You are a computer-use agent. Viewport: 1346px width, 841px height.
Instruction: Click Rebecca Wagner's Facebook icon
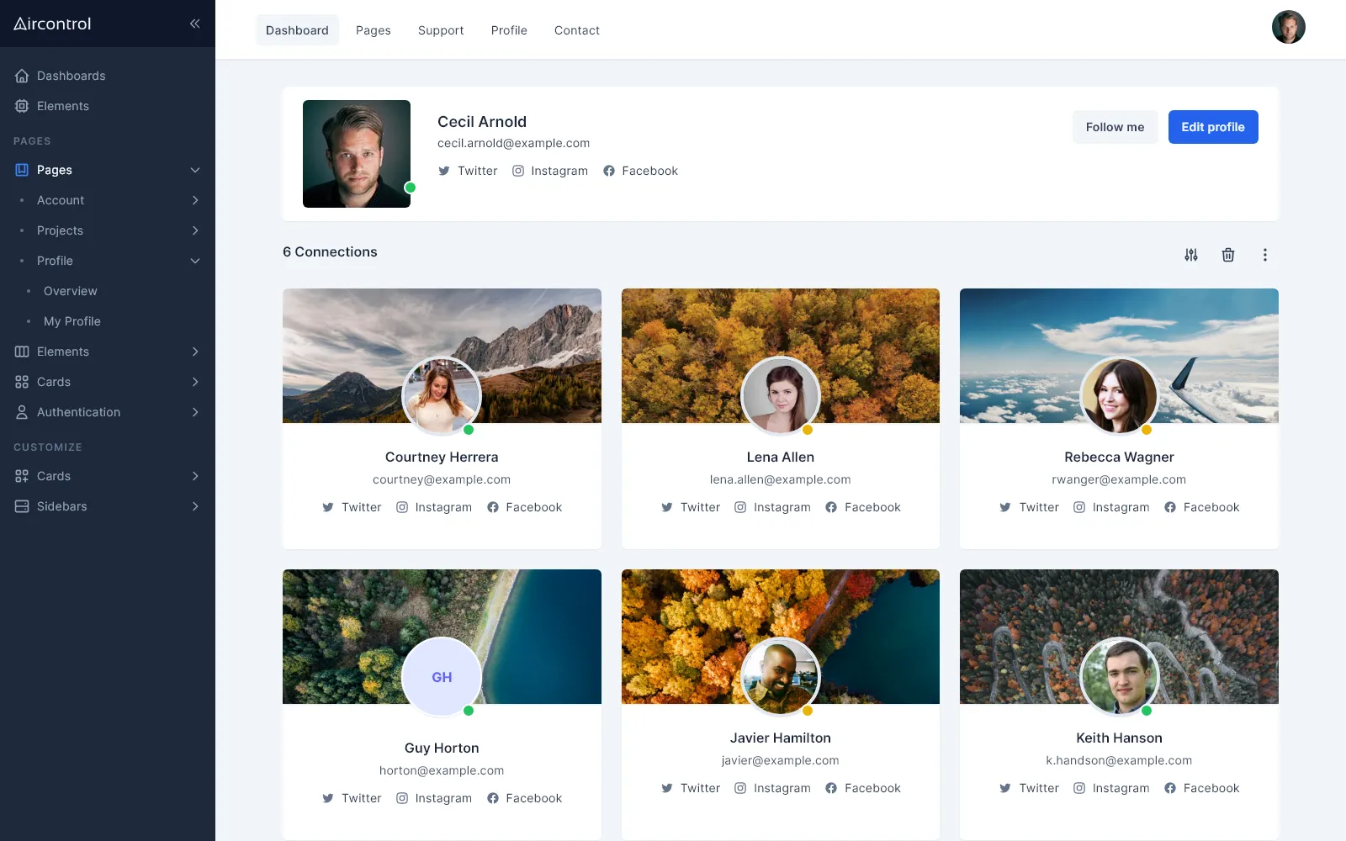coord(1170,507)
